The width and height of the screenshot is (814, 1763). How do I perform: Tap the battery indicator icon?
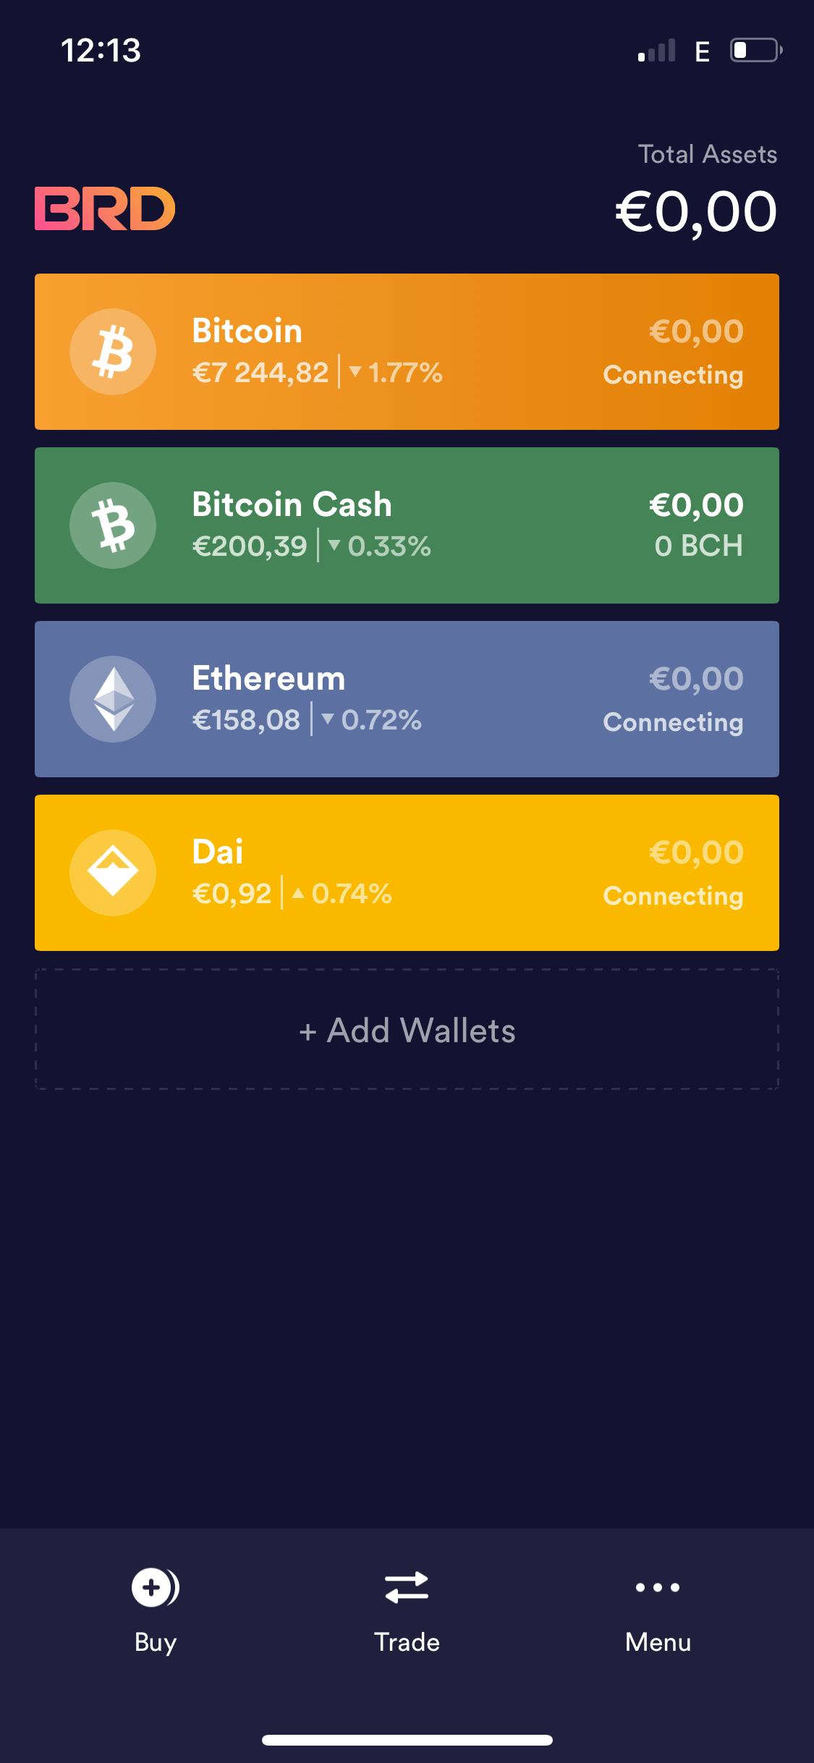754,49
